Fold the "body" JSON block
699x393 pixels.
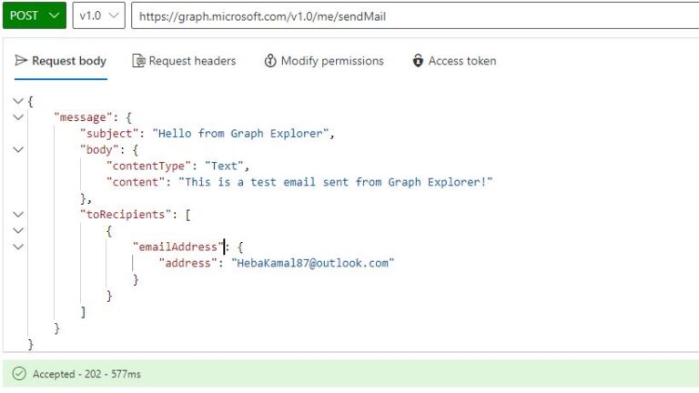pos(18,150)
